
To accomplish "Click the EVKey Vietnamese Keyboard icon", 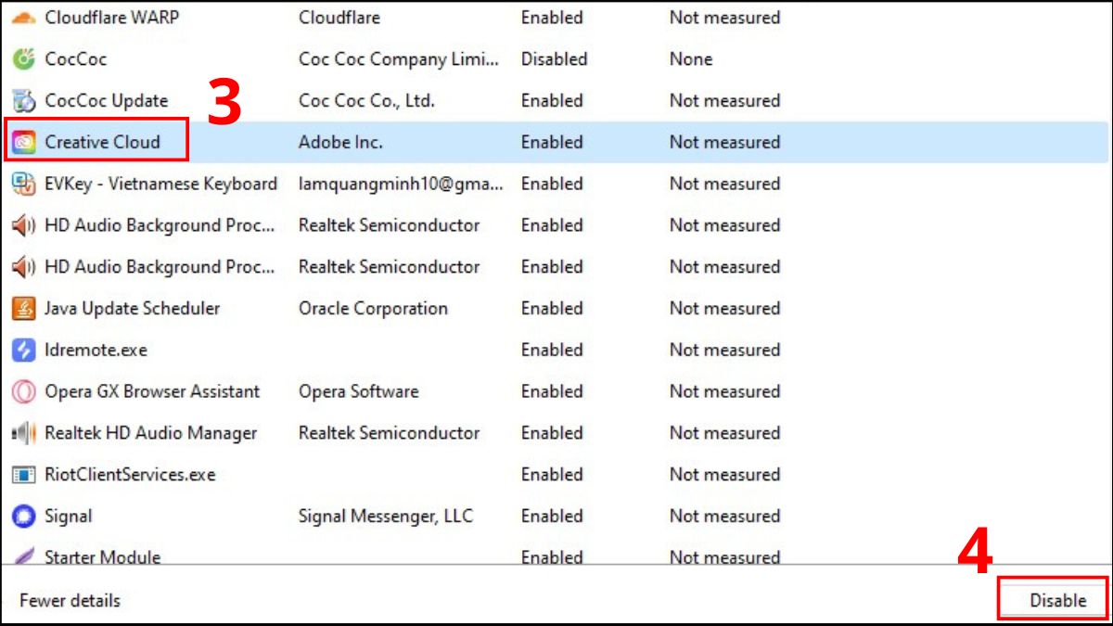I will [23, 184].
